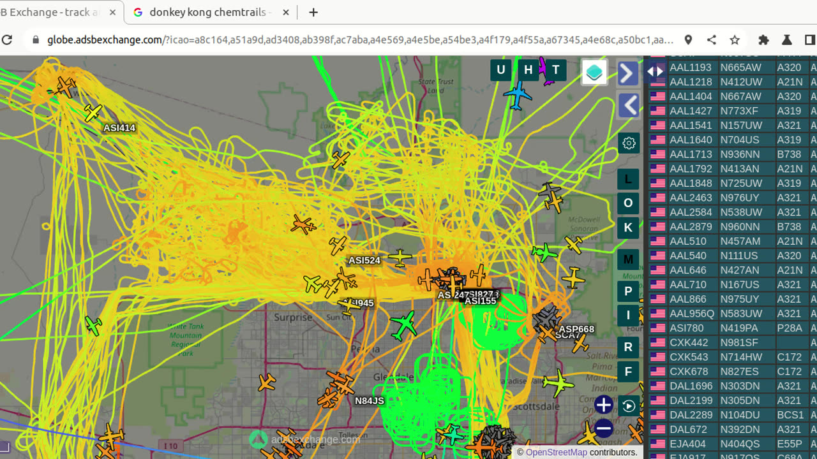The height and width of the screenshot is (459, 817).
Task: Click the location permission pin icon
Action: tap(688, 40)
